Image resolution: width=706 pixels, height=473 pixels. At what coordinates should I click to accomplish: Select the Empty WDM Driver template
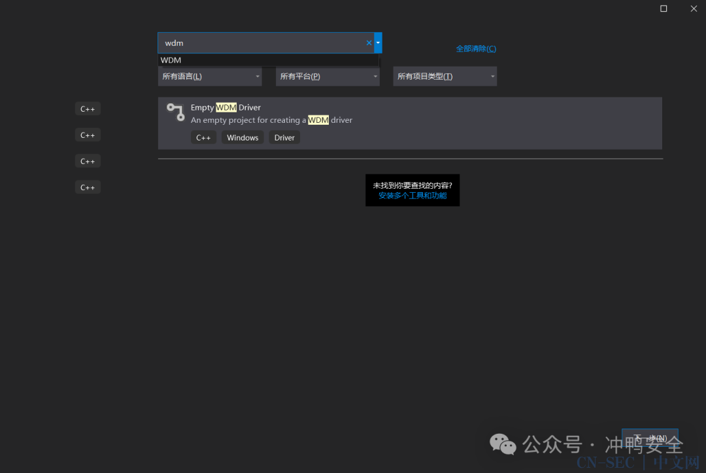[410, 123]
